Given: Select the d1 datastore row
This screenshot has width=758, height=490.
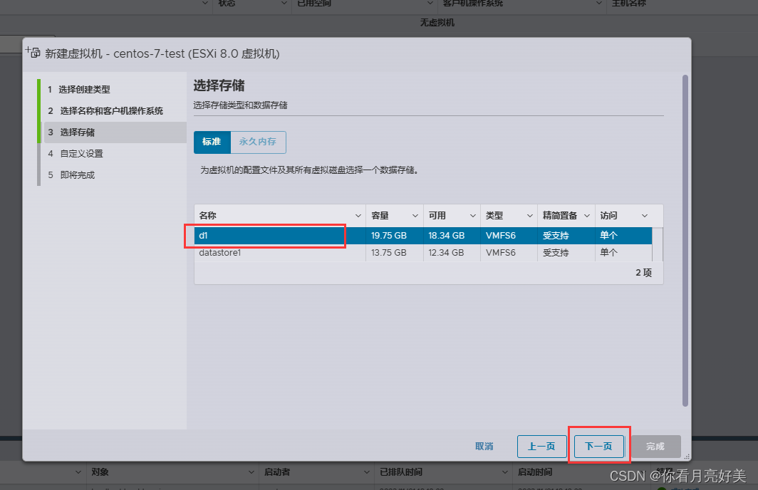Looking at the screenshot, I should 423,235.
